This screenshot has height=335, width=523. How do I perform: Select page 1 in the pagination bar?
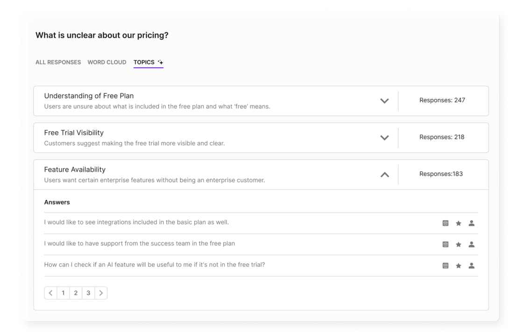63,293
